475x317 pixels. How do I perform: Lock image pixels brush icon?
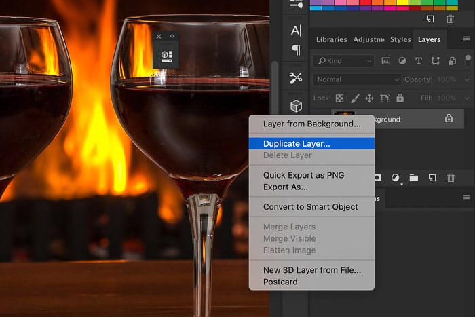355,98
